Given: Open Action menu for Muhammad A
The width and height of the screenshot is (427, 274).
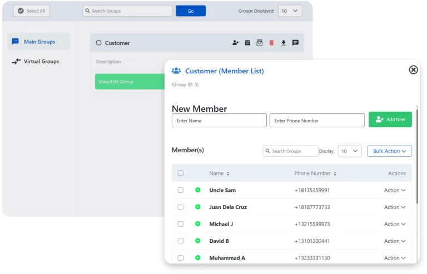Looking at the screenshot, I should click(395, 258).
